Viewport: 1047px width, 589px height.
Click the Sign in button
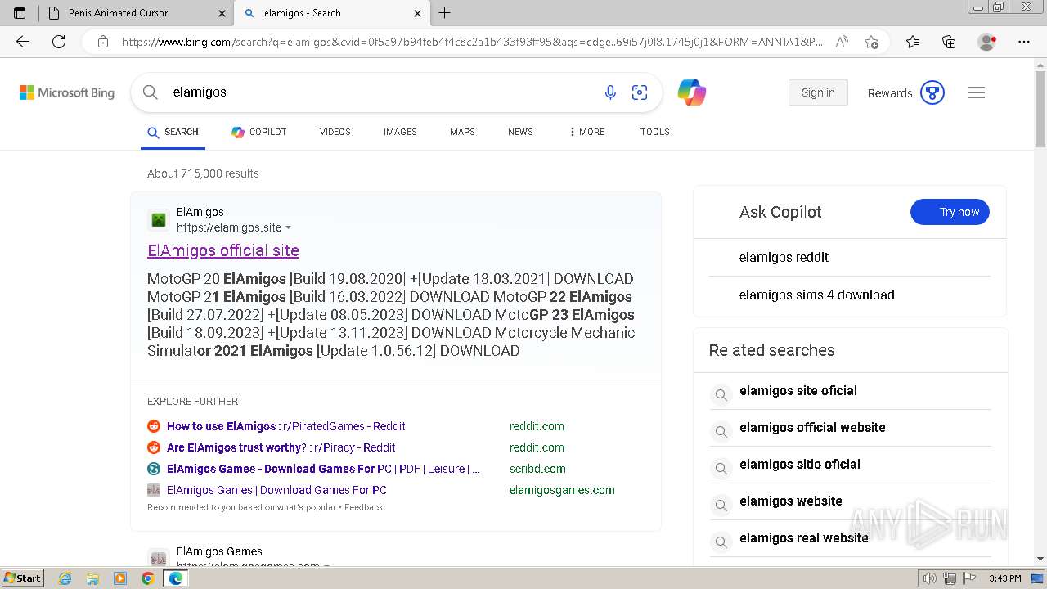(x=818, y=92)
